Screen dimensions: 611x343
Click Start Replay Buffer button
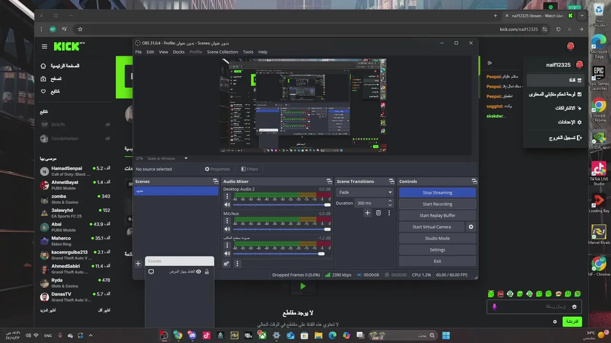point(437,215)
